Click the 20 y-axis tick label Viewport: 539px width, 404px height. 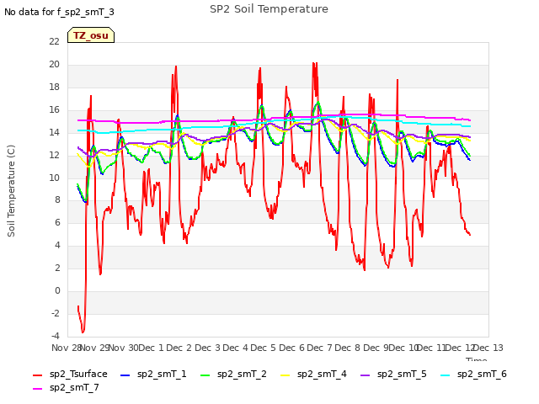click(x=54, y=64)
